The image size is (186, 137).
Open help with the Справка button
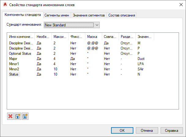(x=172, y=130)
